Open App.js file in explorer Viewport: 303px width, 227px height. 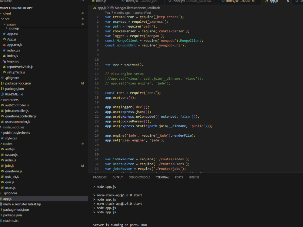pos(12,39)
